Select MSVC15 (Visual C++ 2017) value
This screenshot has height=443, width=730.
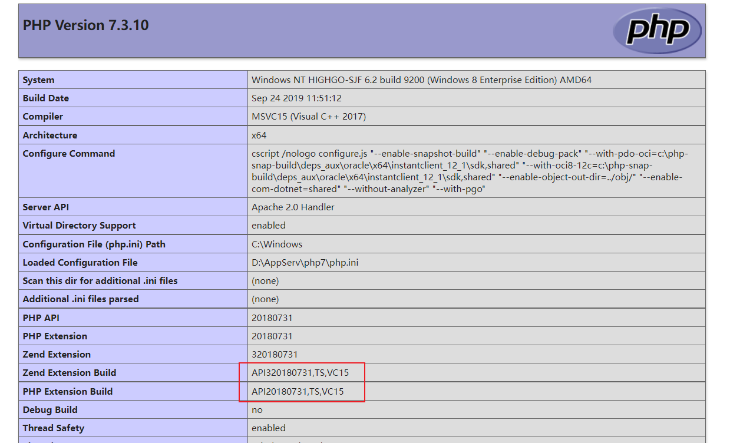coord(309,117)
